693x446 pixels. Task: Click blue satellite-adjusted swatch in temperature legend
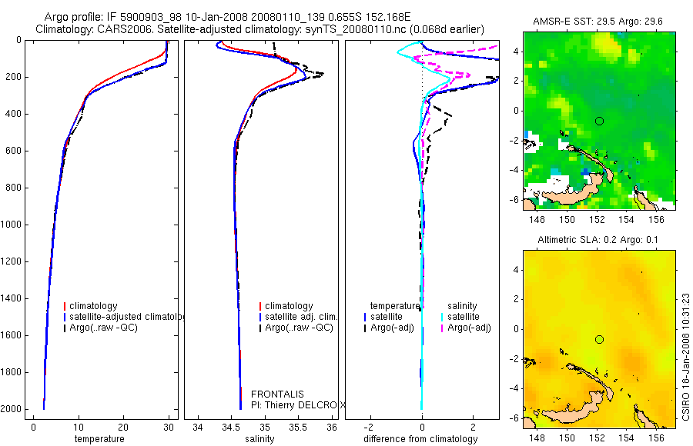[x=65, y=317]
